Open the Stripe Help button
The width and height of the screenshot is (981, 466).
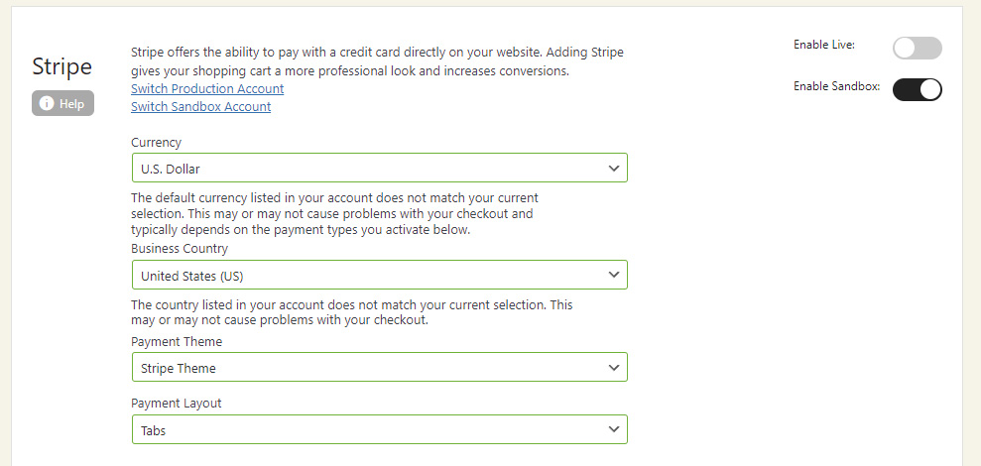(62, 104)
